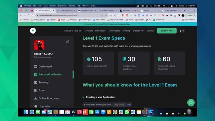The width and height of the screenshot is (215, 121).
Task: Open the green chat support bubble
Action: click(x=191, y=103)
